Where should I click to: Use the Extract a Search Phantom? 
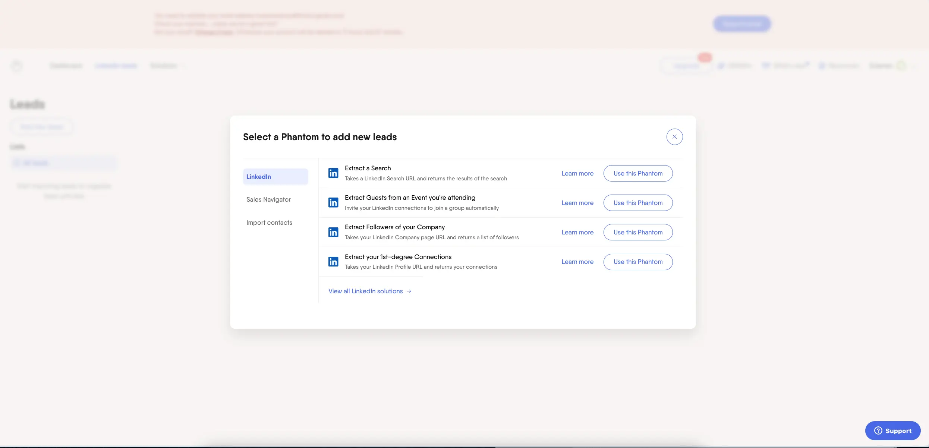pyautogui.click(x=638, y=173)
